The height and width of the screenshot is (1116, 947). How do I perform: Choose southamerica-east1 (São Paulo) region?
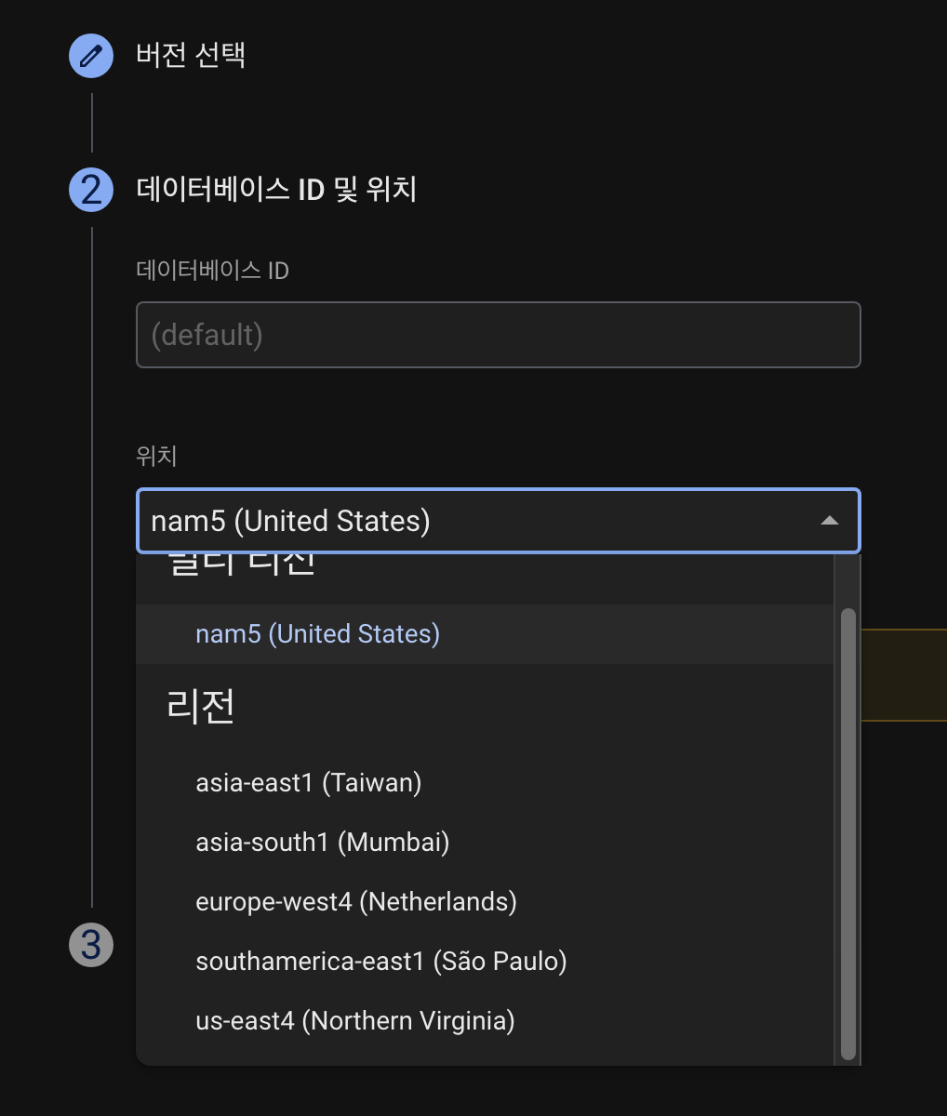[380, 961]
